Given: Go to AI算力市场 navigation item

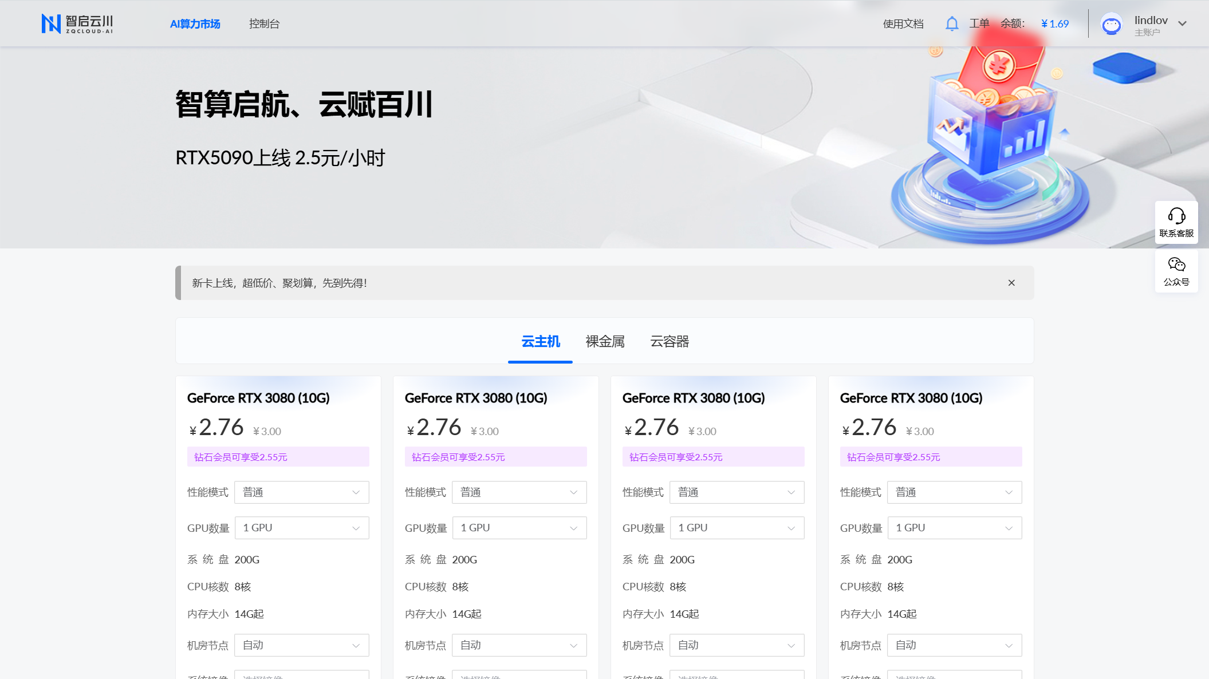Looking at the screenshot, I should 195,24.
